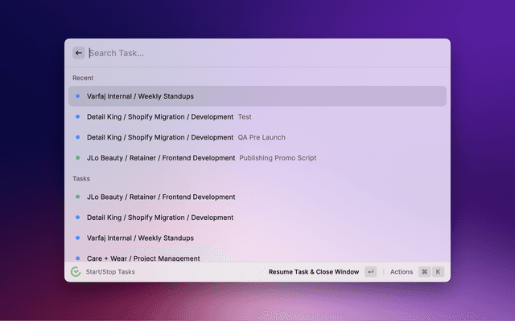Select Detail King / Shopify Migration under Tasks section

tap(160, 217)
